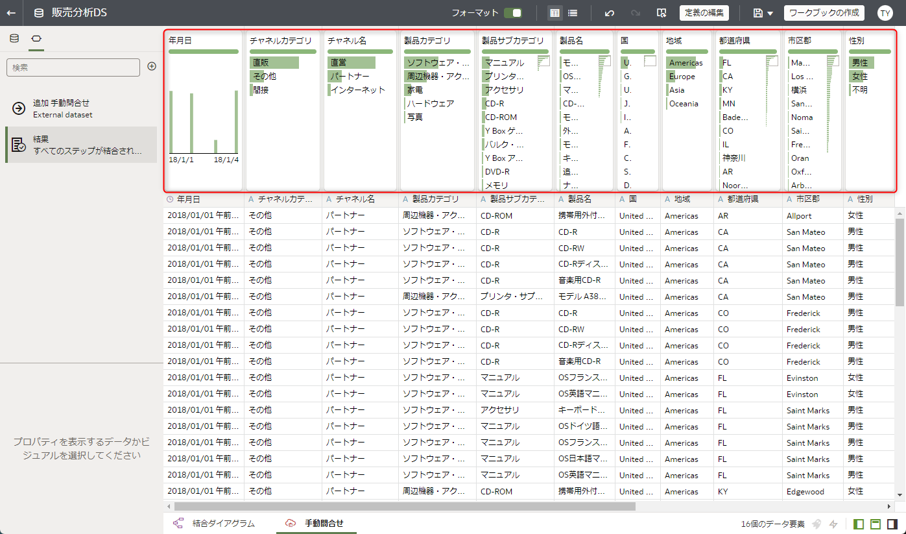The width and height of the screenshot is (906, 534).
Task: Click the 製品カテゴリ column header in table
Action: [437, 199]
